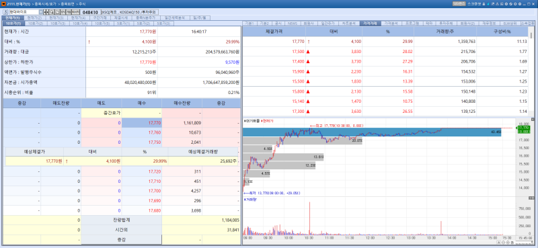Switch to the 현재가(2) tab

(x=34, y=18)
